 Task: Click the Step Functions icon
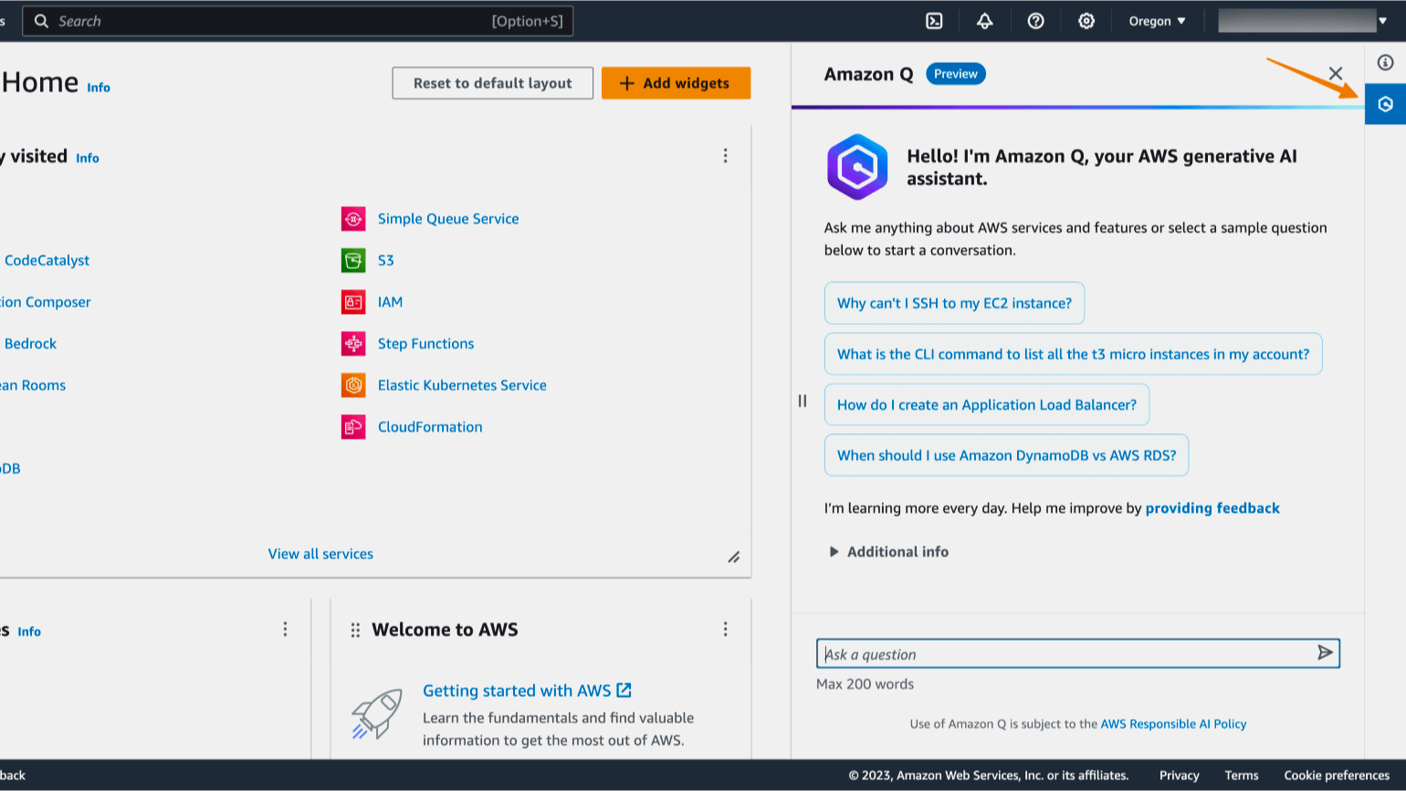coord(353,344)
